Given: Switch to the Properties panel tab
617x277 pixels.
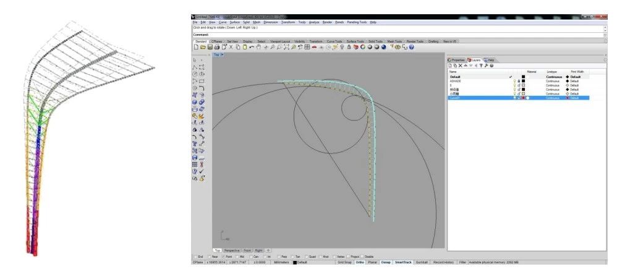Looking at the screenshot, I should 456,60.
